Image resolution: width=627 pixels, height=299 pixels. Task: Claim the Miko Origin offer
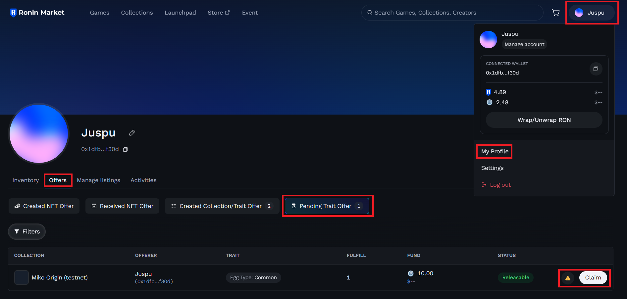click(593, 277)
